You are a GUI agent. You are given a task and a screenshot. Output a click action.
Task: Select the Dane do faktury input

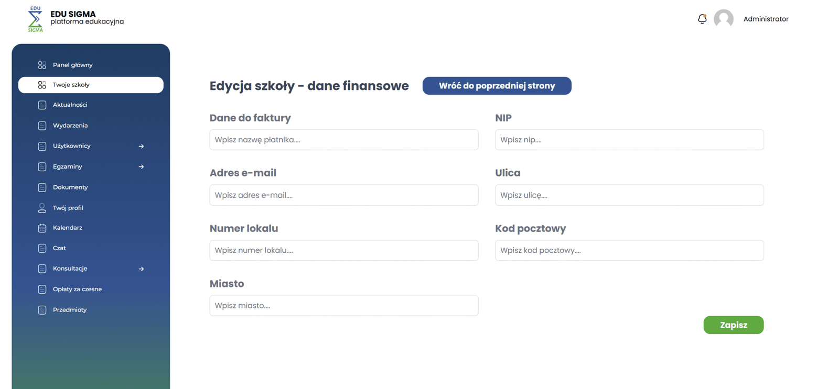(x=343, y=140)
